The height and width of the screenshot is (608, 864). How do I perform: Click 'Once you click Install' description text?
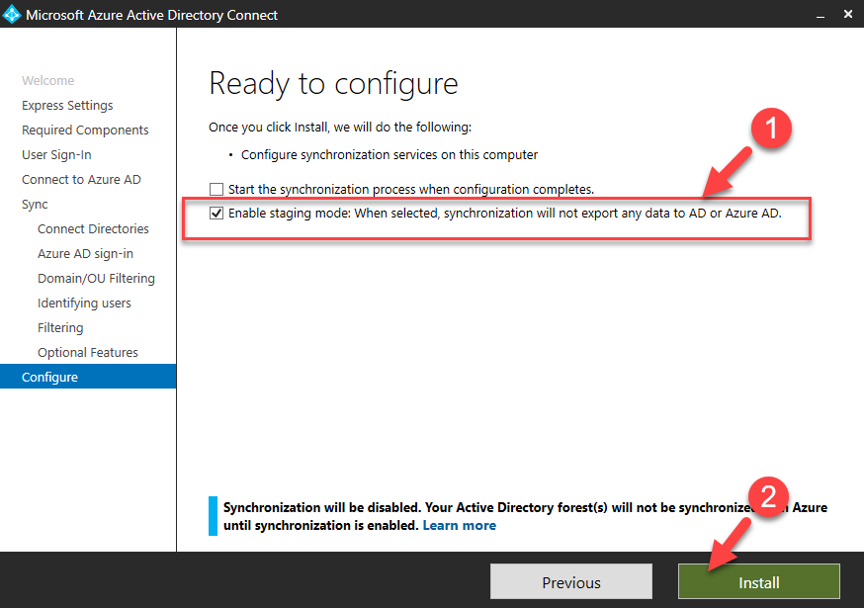click(340, 128)
